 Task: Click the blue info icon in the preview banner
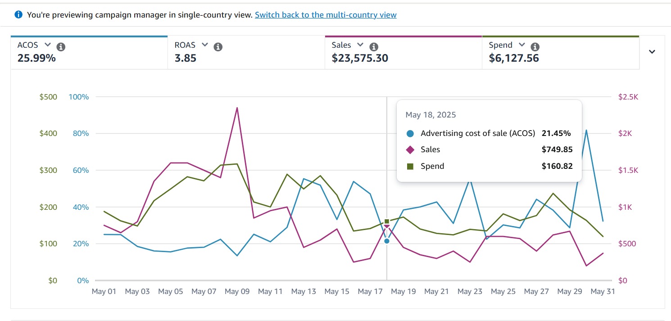[x=18, y=15]
